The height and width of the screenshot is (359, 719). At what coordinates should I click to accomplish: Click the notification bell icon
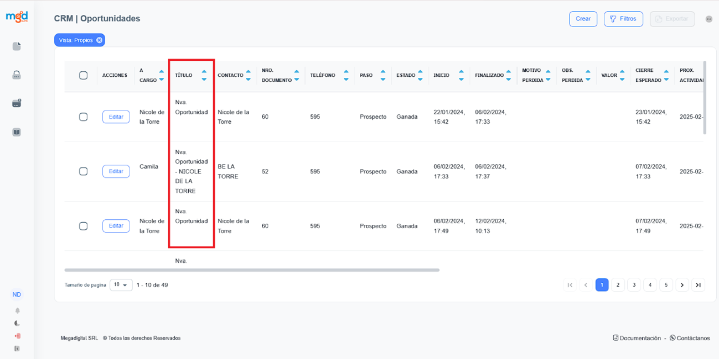tap(17, 311)
